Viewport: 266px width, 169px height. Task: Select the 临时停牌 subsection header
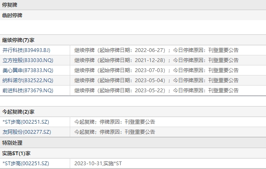(13, 15)
